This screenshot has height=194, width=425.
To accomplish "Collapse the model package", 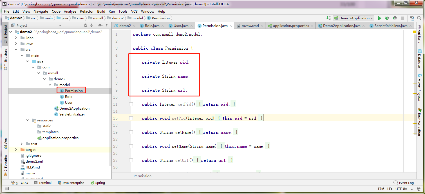I will click(x=50, y=85).
